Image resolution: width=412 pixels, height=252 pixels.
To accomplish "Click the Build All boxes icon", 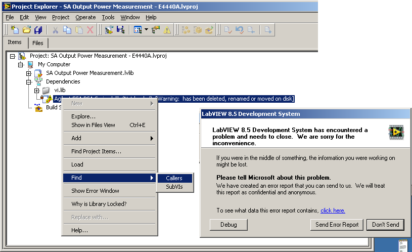I will coord(186,30).
